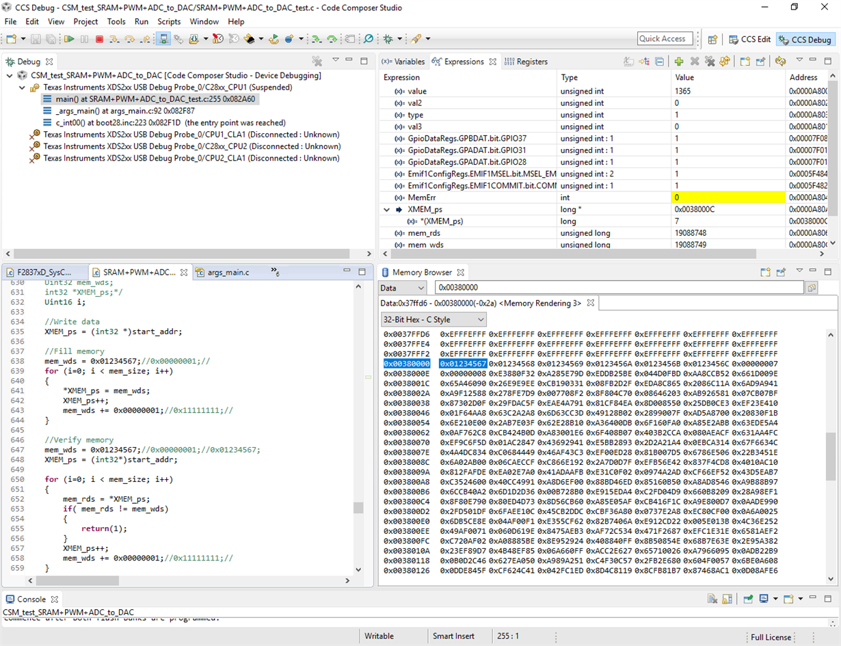
Task: Open the Debug view menu triangle
Action: 335,60
